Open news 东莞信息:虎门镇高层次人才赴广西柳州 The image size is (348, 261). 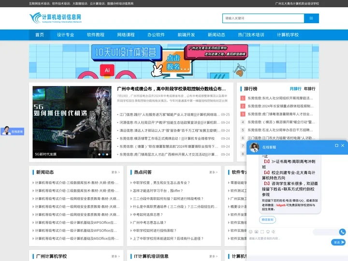click(169, 155)
